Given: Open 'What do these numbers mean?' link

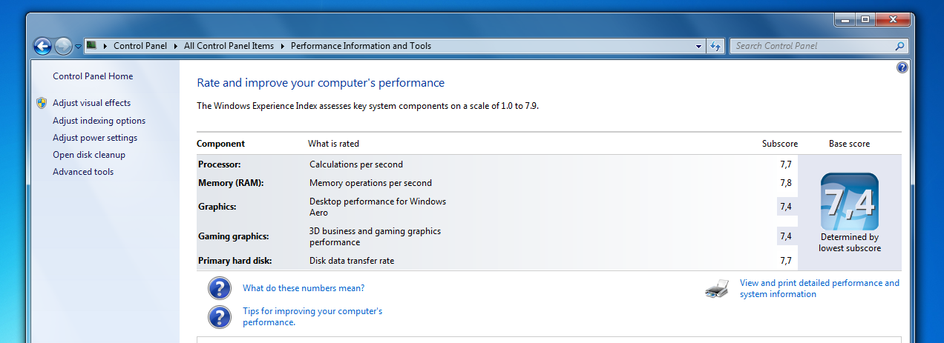Looking at the screenshot, I should coord(304,288).
